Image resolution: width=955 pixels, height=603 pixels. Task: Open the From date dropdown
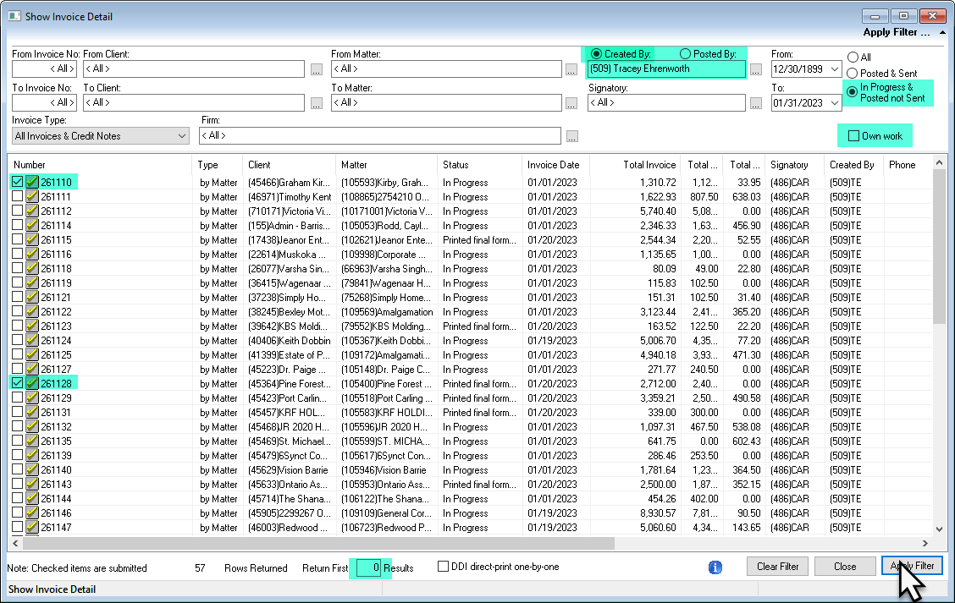click(x=835, y=69)
